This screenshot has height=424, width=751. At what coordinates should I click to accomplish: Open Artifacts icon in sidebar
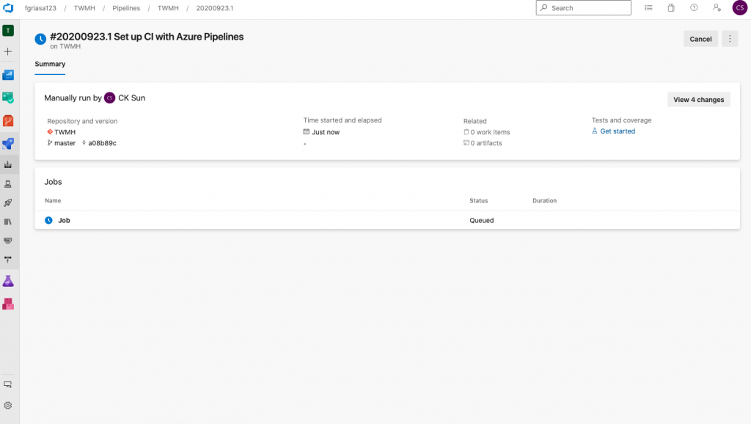(x=8, y=304)
